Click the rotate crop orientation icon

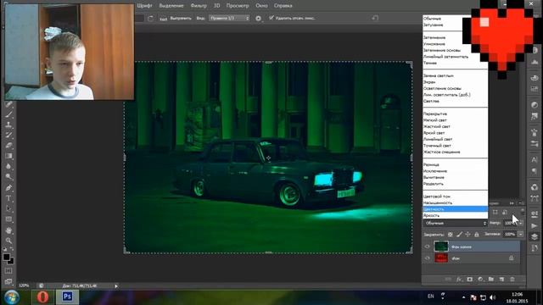[151, 19]
